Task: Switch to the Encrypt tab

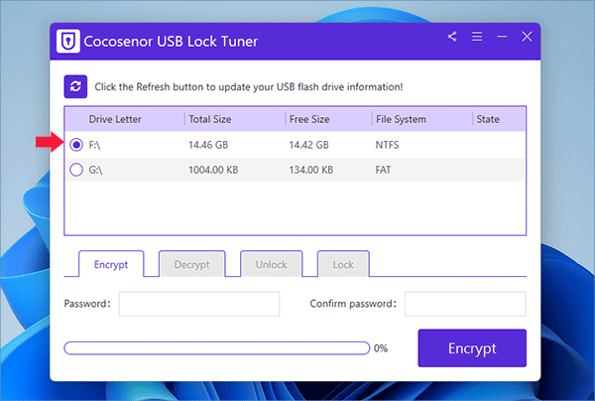Action: coord(111,264)
